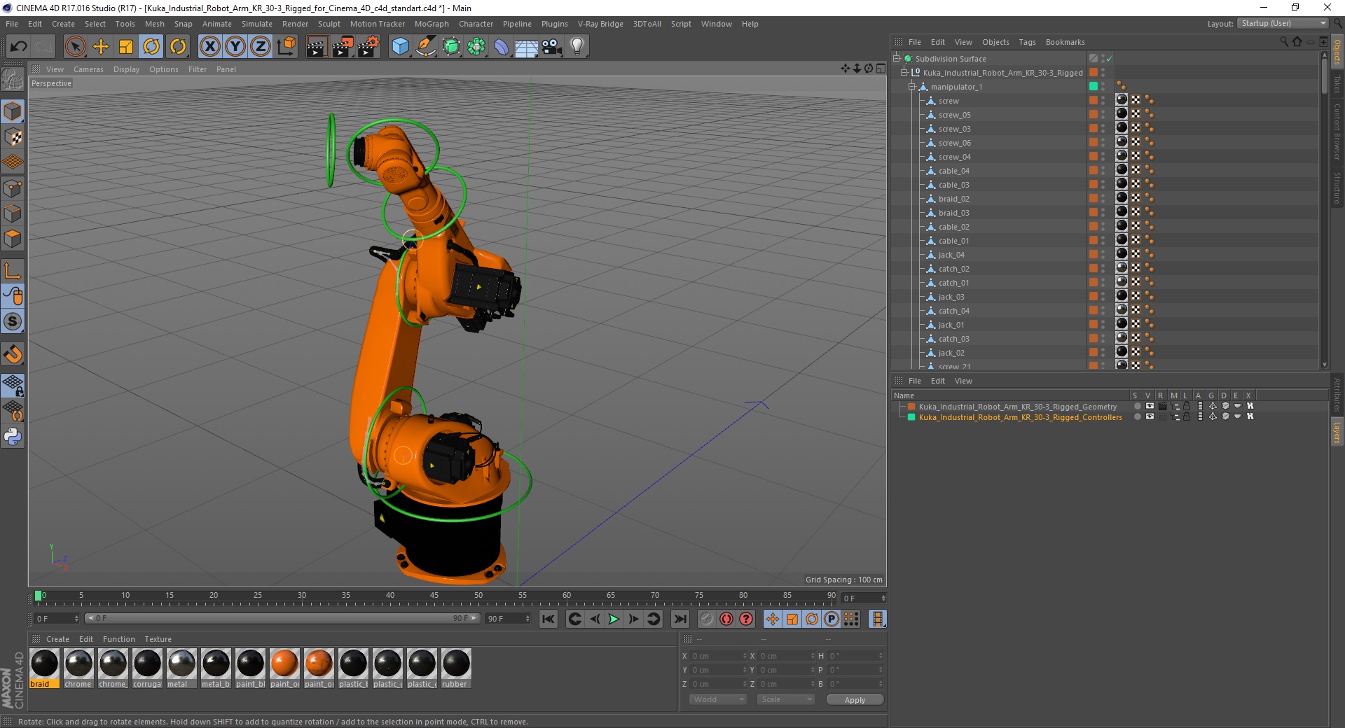
Task: Click the Enable Snap S icon
Action: click(x=13, y=322)
